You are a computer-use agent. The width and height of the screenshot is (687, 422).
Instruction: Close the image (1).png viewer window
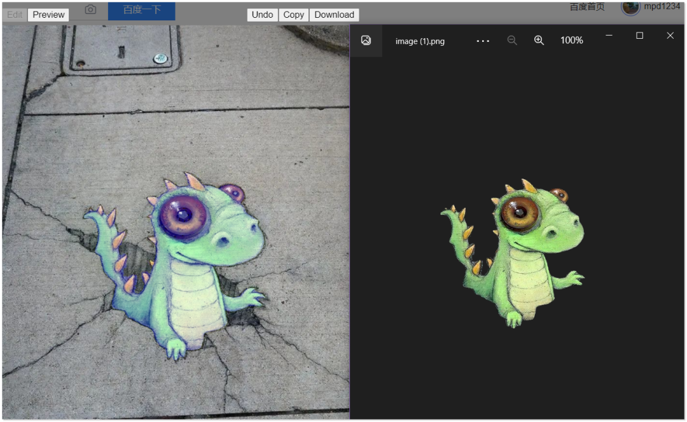(x=670, y=36)
